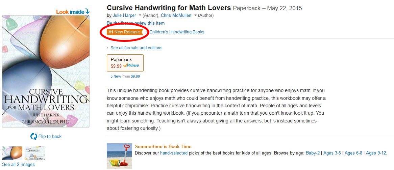Screen dimensions: 394x170
Task: Click See all 2 images link
Action: (x=18, y=165)
